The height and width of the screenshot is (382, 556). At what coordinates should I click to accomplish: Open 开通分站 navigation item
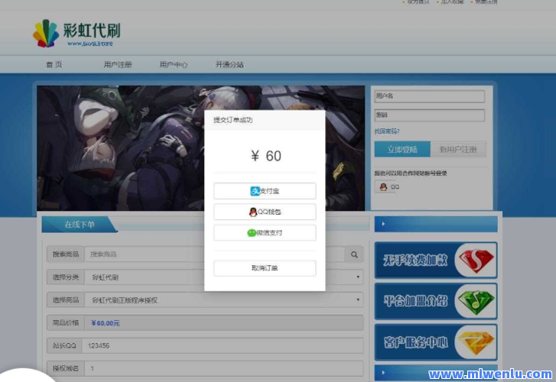tap(229, 64)
